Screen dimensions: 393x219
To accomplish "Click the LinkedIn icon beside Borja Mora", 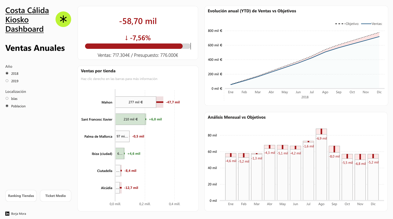I will point(7,214).
